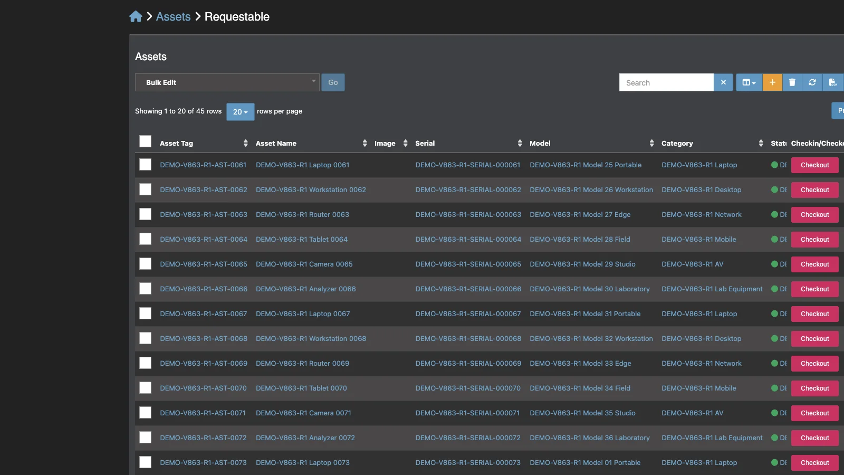
Task: Sort by Category column arrows
Action: (761, 143)
